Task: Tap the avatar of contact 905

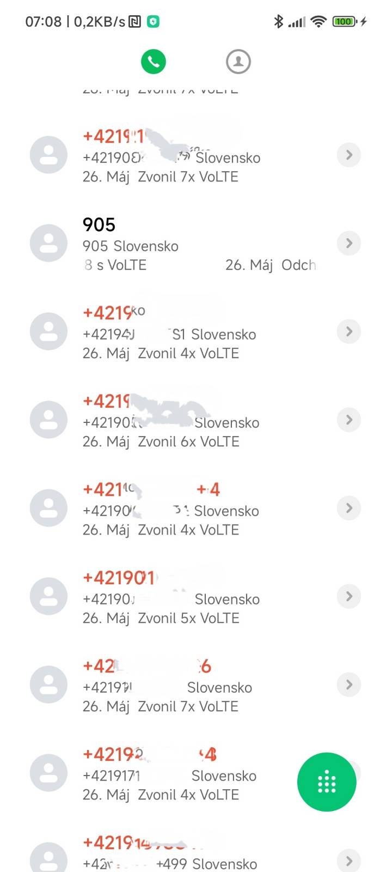Action: 48,243
